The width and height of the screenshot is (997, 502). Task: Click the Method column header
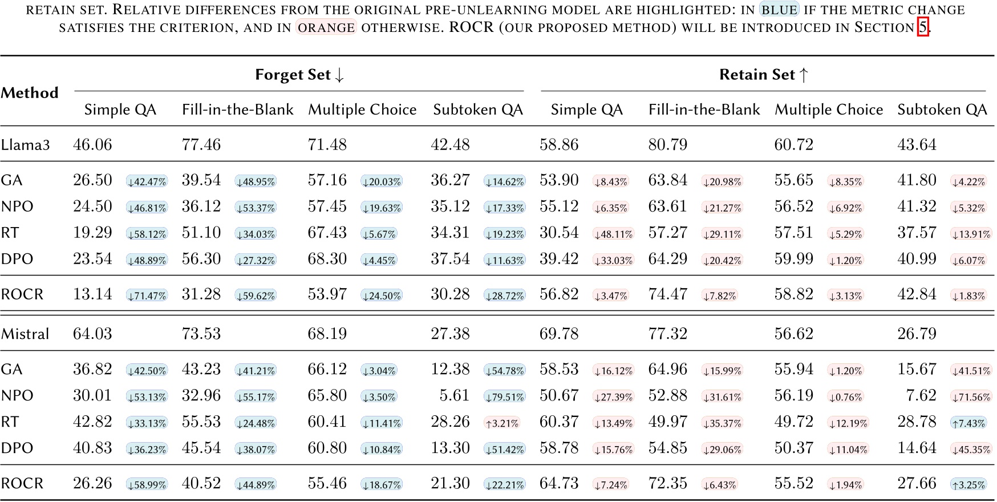coord(30,92)
